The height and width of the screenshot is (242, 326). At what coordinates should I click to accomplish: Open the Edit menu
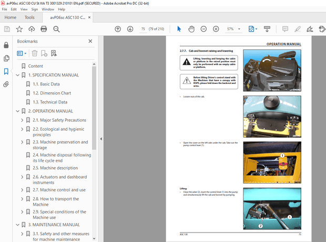click(14, 9)
